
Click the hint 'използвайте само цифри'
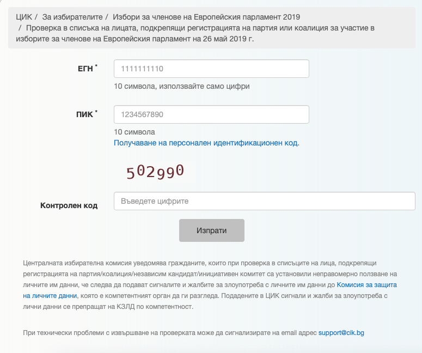tap(204, 87)
